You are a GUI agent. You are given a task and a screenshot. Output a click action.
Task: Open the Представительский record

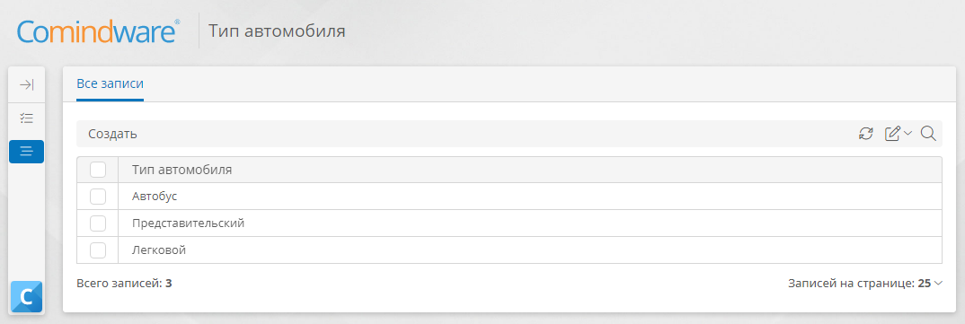coord(189,223)
